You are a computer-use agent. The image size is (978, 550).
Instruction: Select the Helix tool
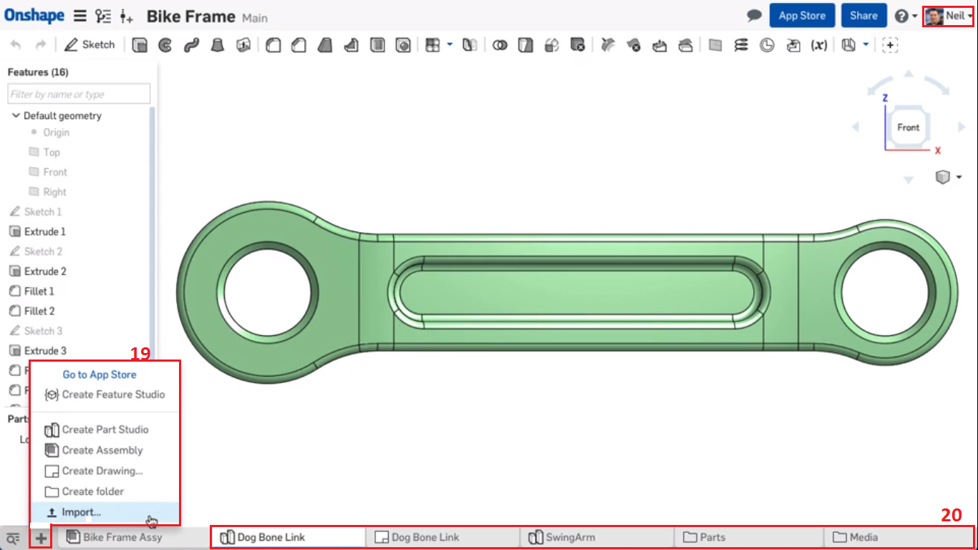[x=741, y=45]
